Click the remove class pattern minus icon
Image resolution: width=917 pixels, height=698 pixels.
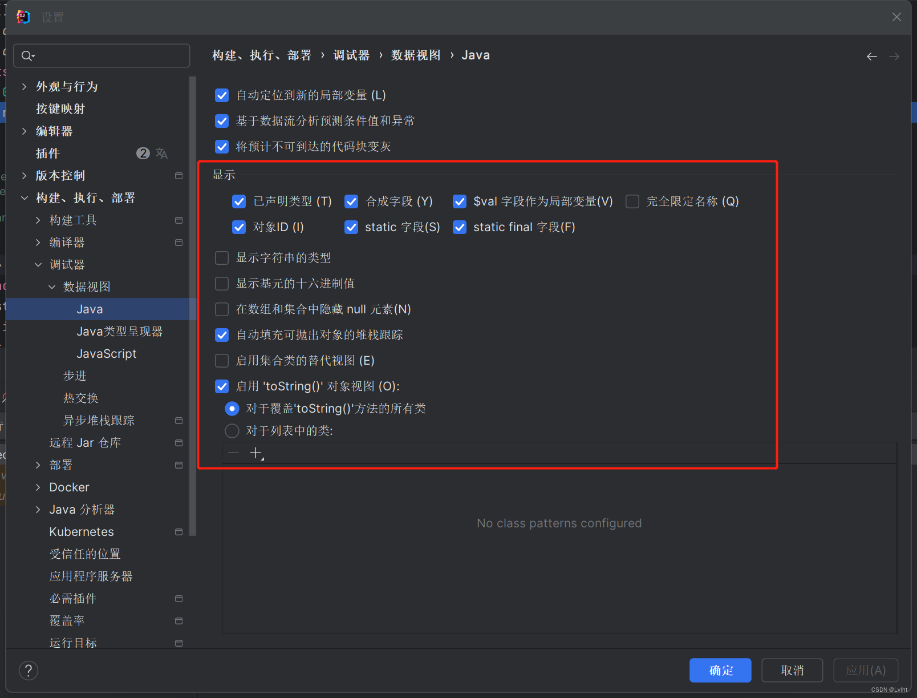point(233,453)
